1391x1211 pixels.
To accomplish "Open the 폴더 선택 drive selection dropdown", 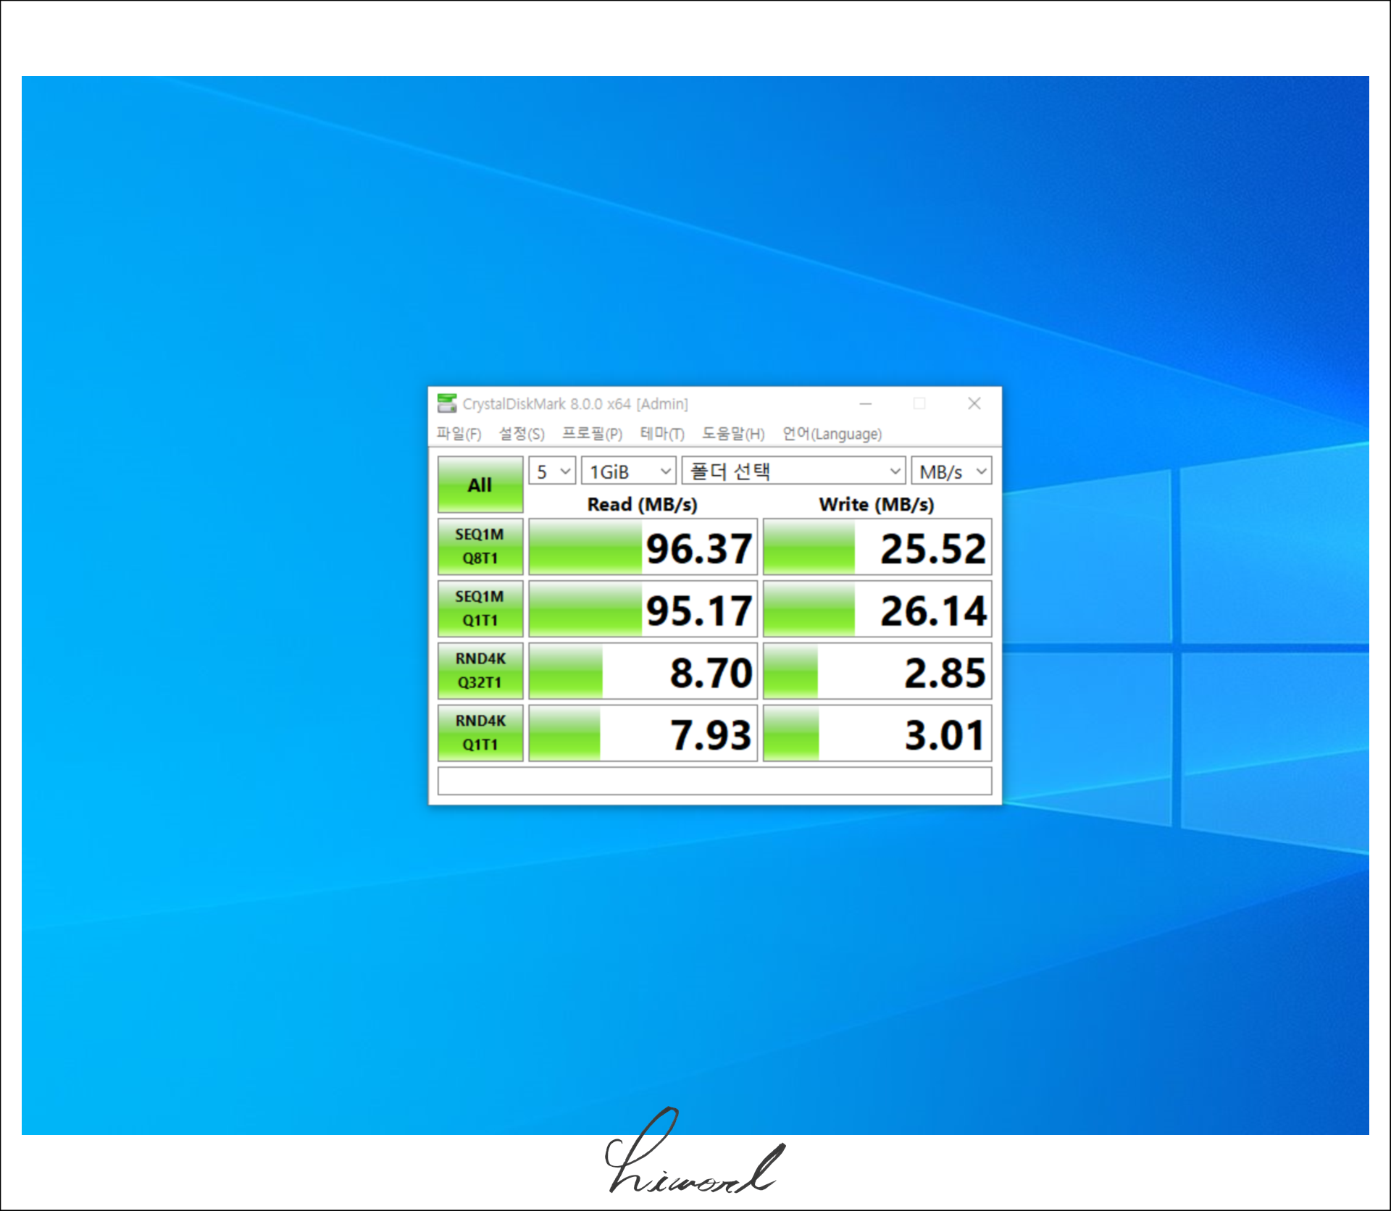I will pyautogui.click(x=793, y=472).
